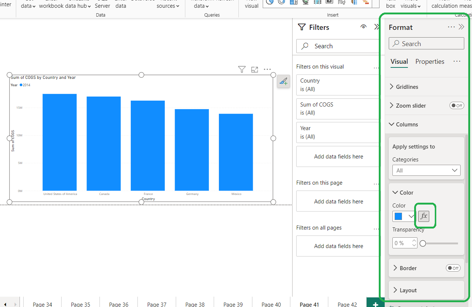The width and height of the screenshot is (472, 307).
Task: Open the Country filter card
Action: pyautogui.click(x=338, y=85)
